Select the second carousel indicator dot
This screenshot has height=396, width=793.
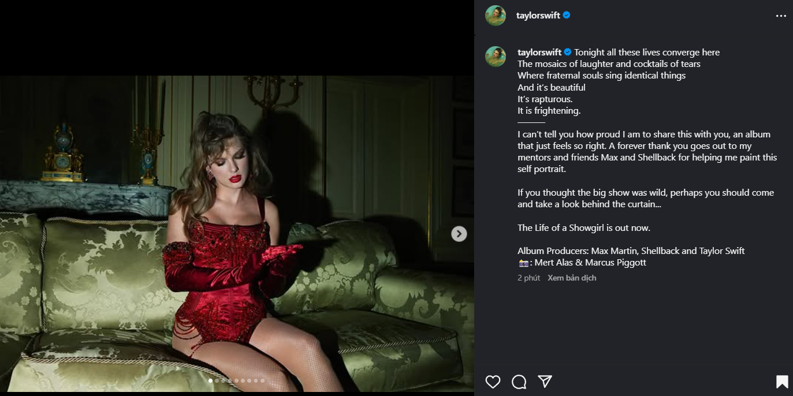(x=217, y=380)
